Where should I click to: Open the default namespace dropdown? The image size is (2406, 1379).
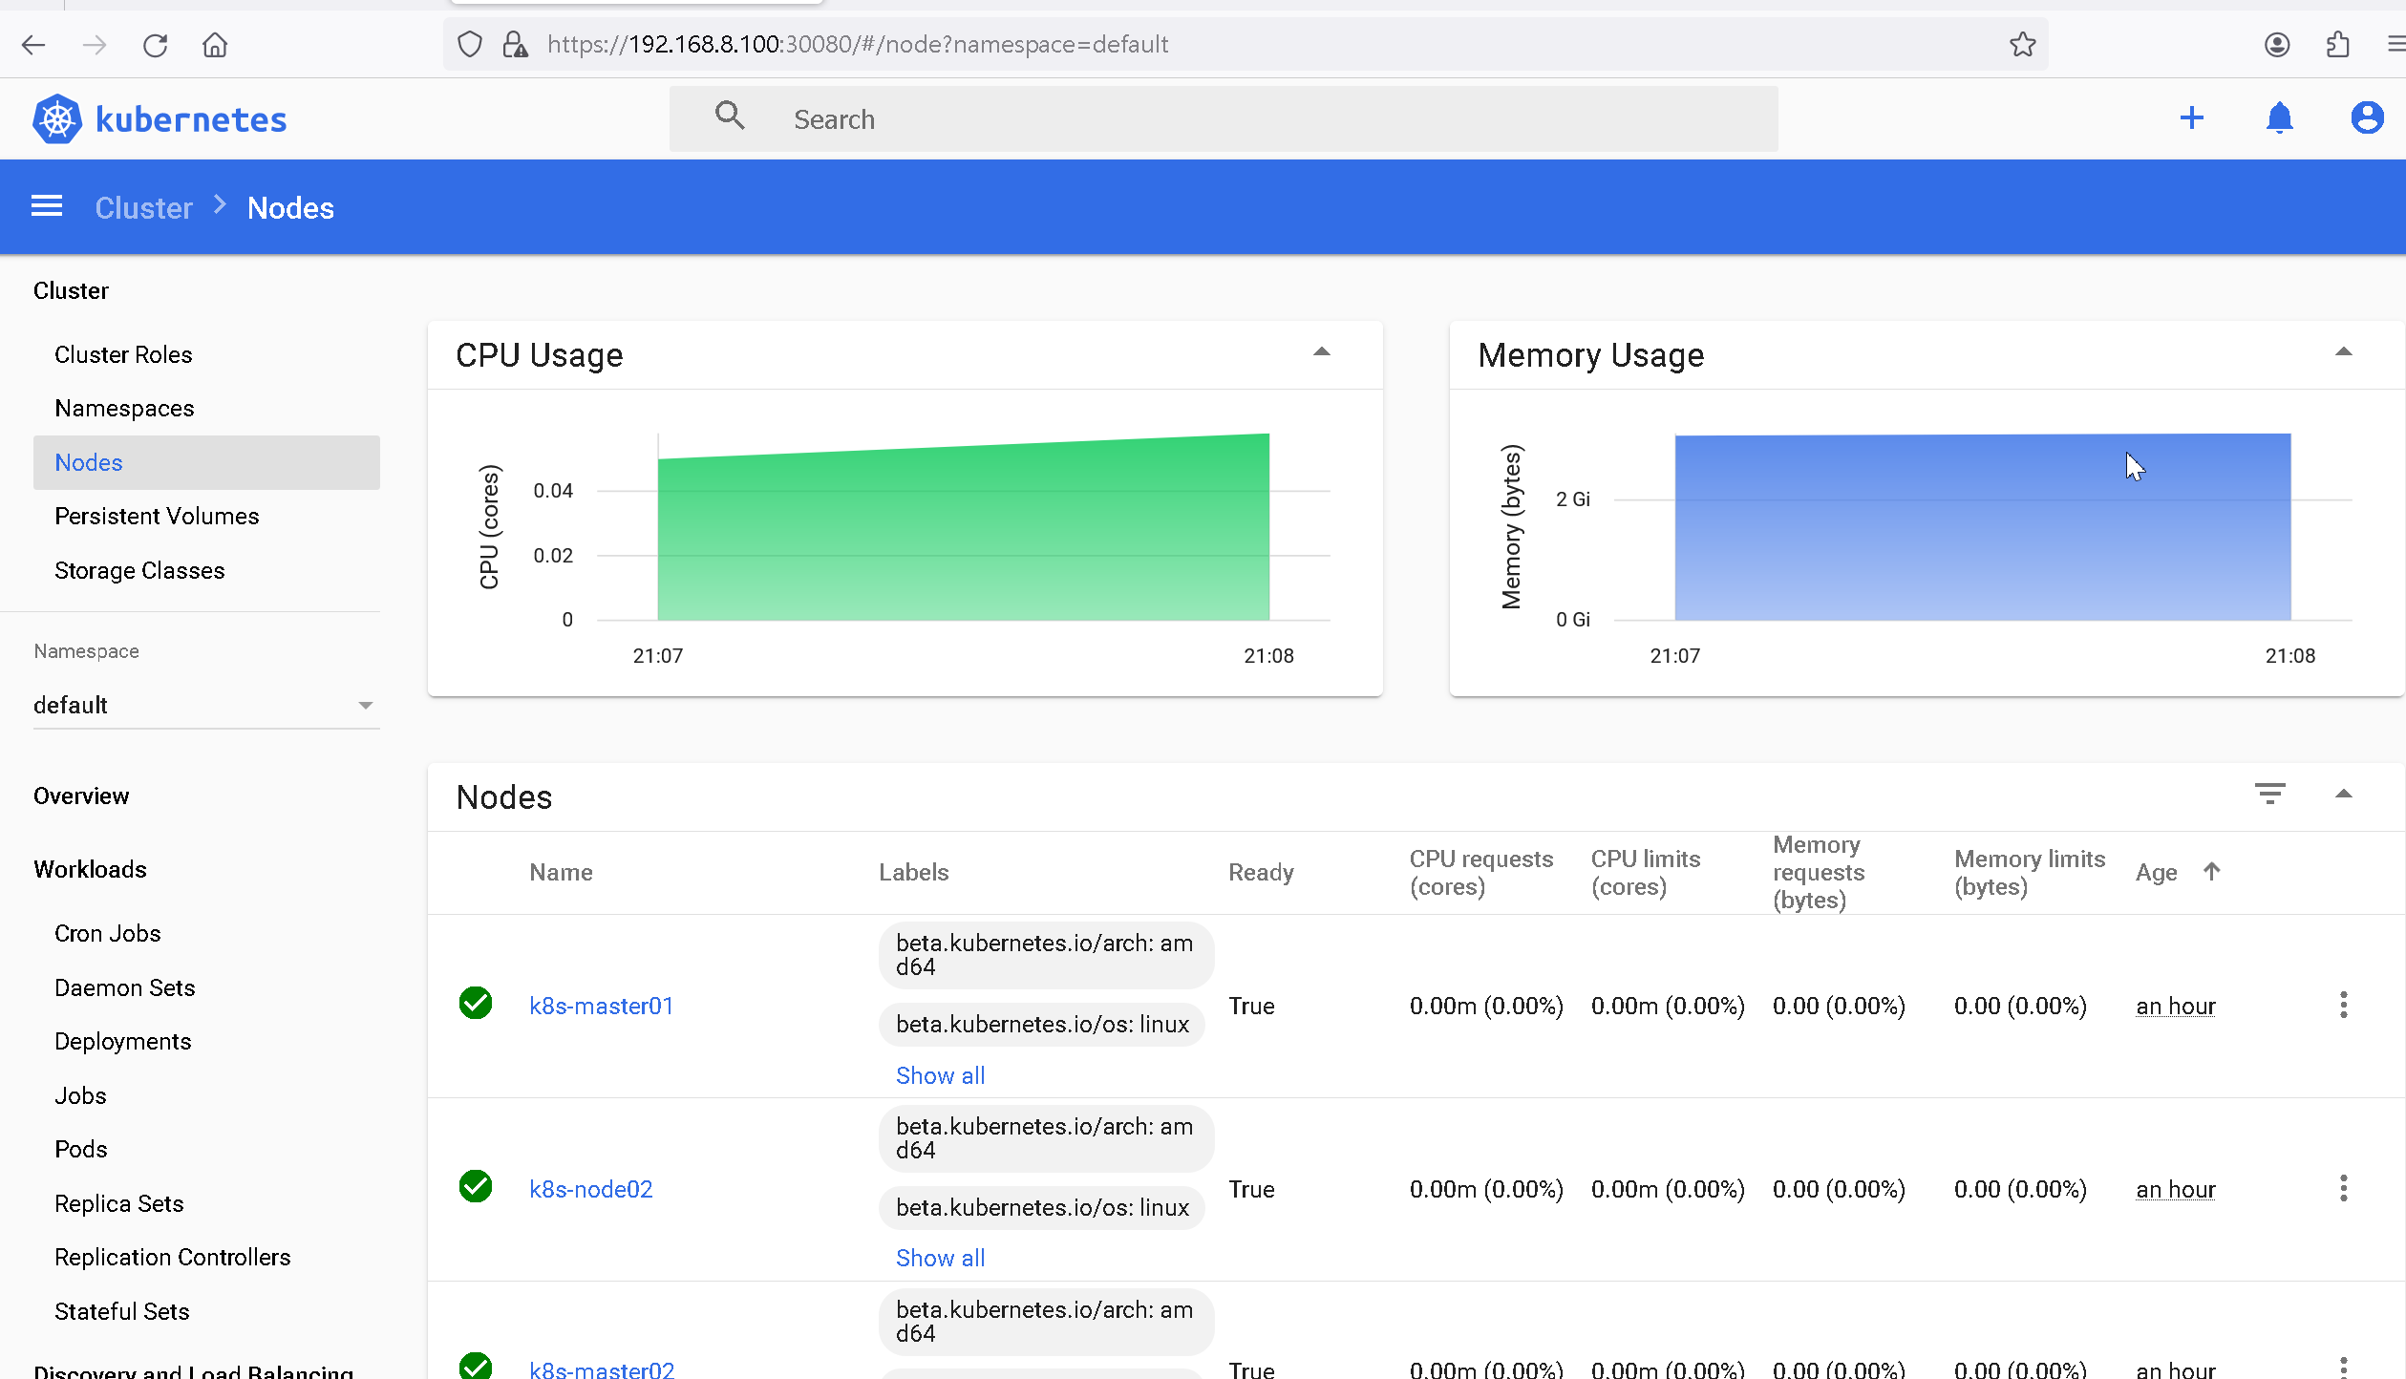pyautogui.click(x=205, y=705)
